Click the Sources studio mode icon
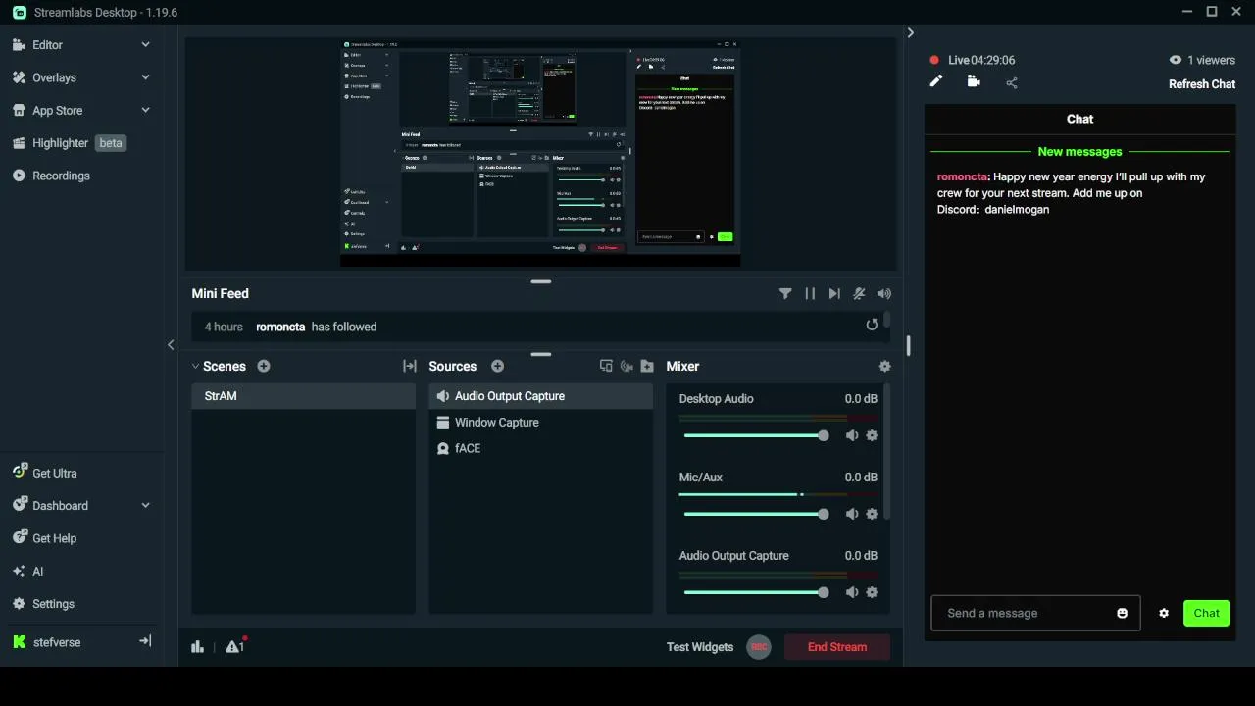This screenshot has width=1255, height=706. pyautogui.click(x=606, y=366)
